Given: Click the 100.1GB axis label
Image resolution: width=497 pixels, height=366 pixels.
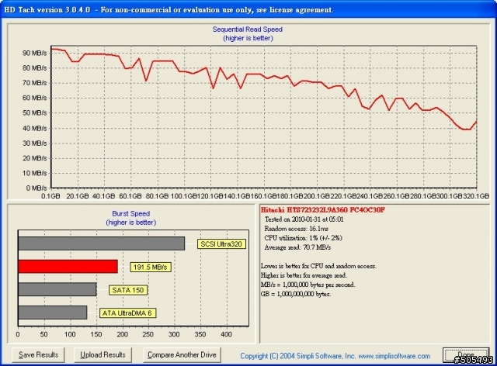Looking at the screenshot, I should pos(184,196).
